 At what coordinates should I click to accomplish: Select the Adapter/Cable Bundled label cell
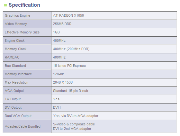point(27,126)
